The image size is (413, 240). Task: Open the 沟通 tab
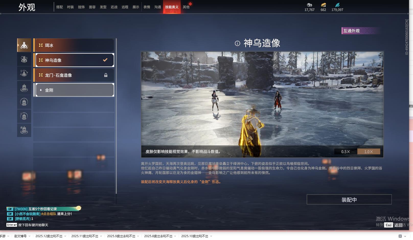pyautogui.click(x=158, y=7)
